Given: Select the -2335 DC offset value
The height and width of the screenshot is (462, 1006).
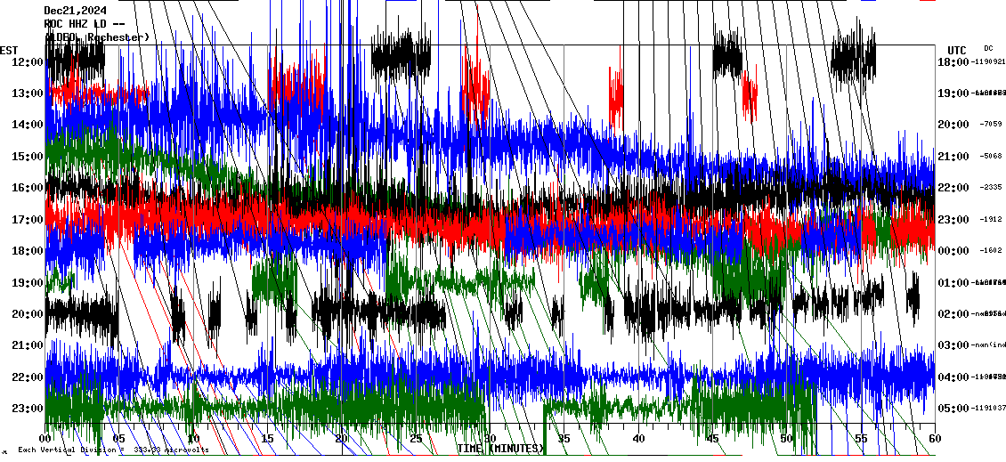Looking at the screenshot, I should point(991,188).
